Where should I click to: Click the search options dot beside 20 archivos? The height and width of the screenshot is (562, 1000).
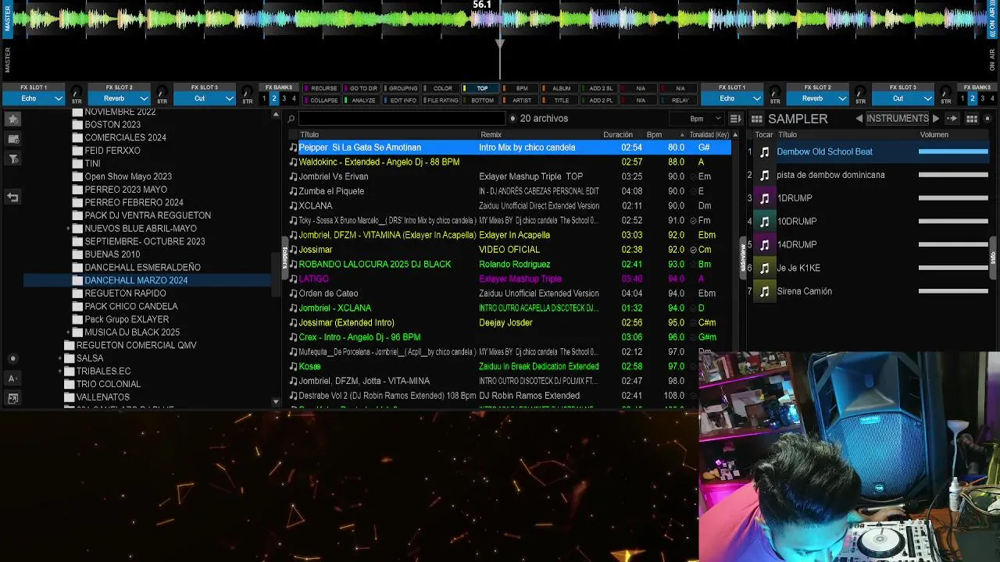[x=513, y=119]
